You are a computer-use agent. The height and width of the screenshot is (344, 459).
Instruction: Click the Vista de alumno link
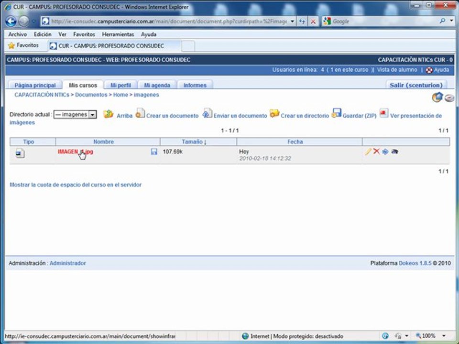pyautogui.click(x=397, y=70)
